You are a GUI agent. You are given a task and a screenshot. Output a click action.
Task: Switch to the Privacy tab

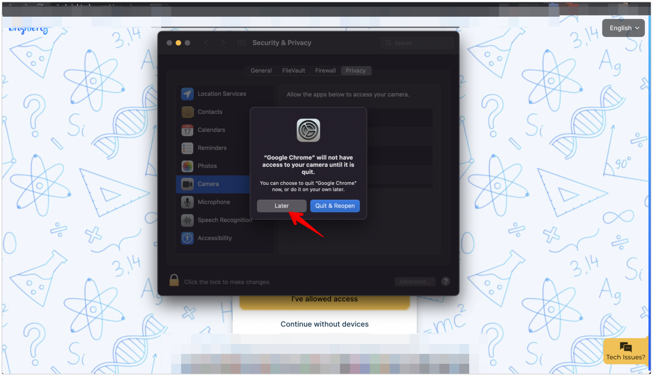[x=356, y=70]
